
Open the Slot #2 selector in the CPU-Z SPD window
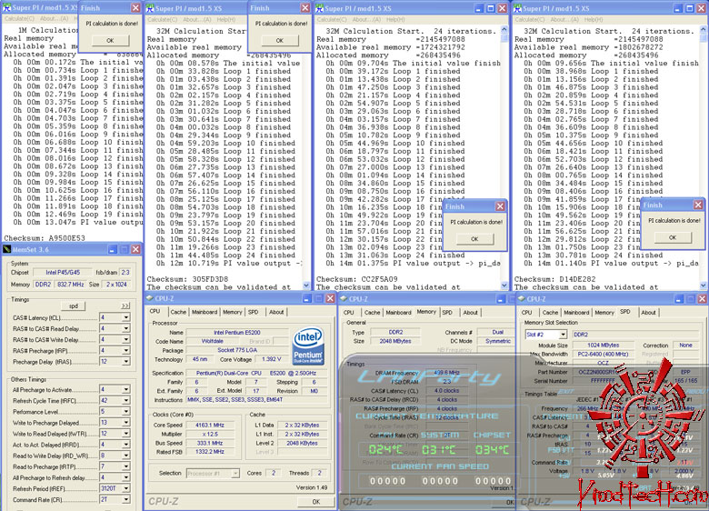click(x=563, y=335)
